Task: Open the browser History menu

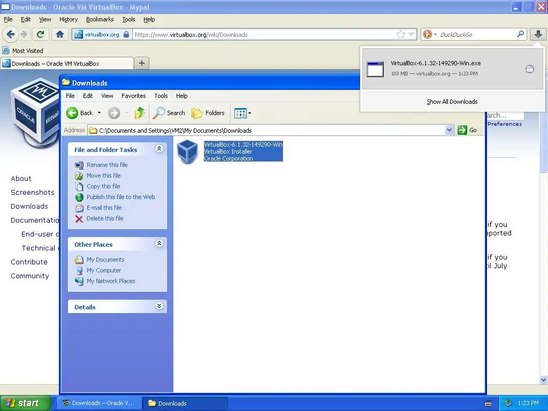Action: tap(68, 19)
